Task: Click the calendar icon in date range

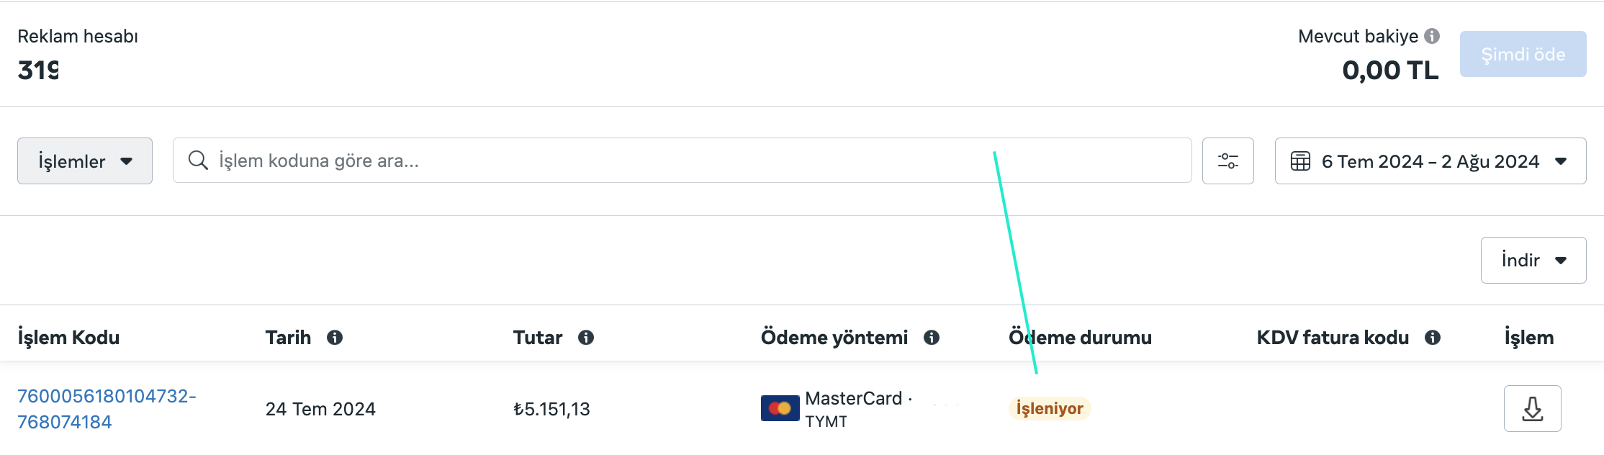Action: pos(1300,161)
